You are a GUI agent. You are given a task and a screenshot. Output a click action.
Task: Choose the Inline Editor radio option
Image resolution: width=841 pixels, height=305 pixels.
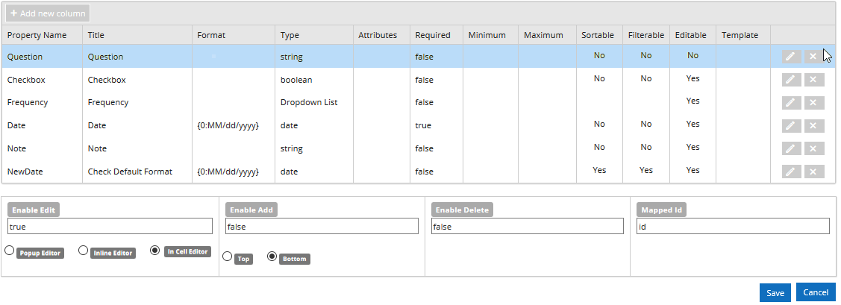(84, 251)
